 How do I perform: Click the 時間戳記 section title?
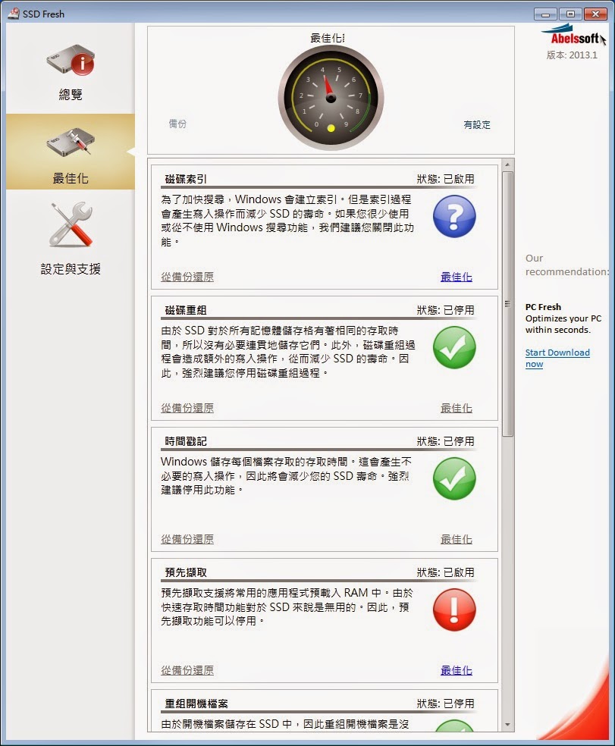(186, 441)
